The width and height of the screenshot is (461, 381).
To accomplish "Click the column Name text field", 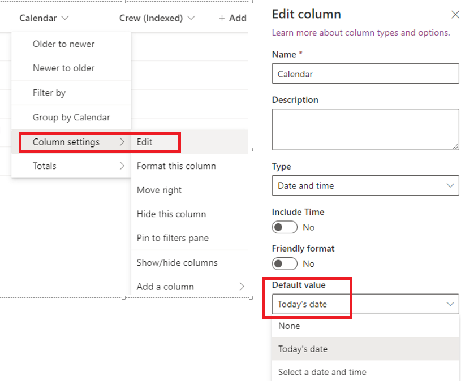I will tap(365, 74).
